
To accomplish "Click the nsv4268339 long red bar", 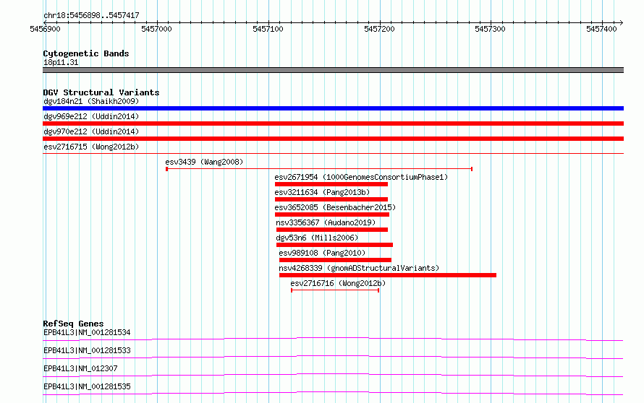I will [x=388, y=275].
